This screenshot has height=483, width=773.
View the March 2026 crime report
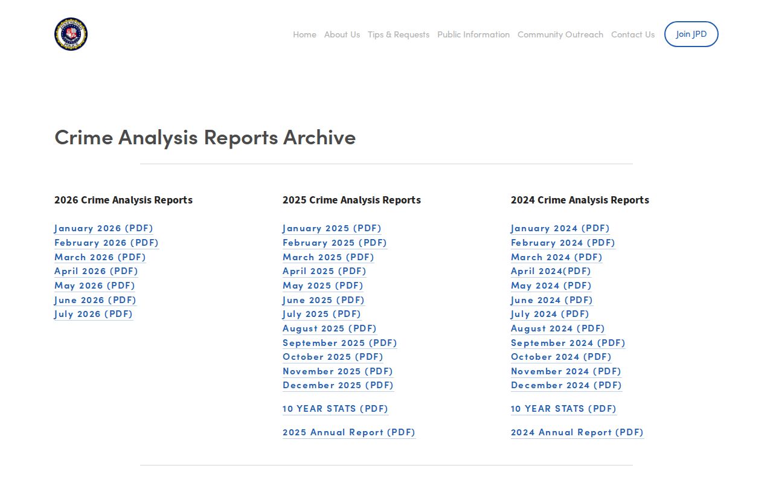click(100, 257)
